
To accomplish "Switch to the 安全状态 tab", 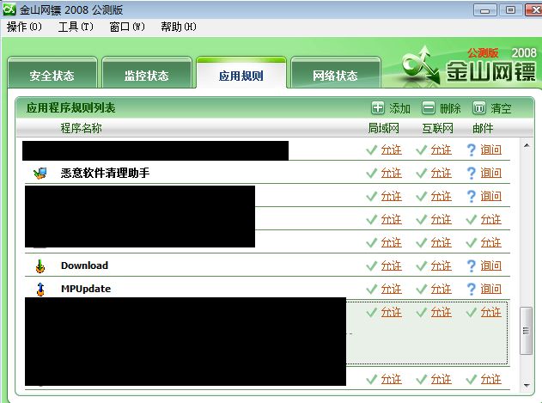I will [x=52, y=72].
